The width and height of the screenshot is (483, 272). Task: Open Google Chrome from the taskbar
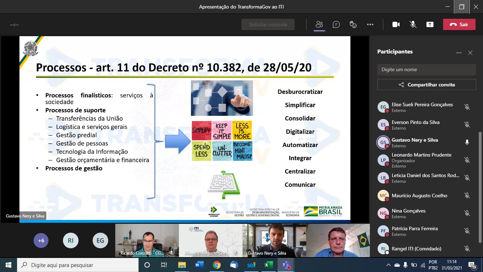pyautogui.click(x=216, y=265)
